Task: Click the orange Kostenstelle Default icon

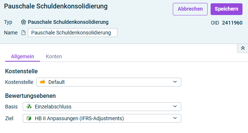Action: [43, 82]
